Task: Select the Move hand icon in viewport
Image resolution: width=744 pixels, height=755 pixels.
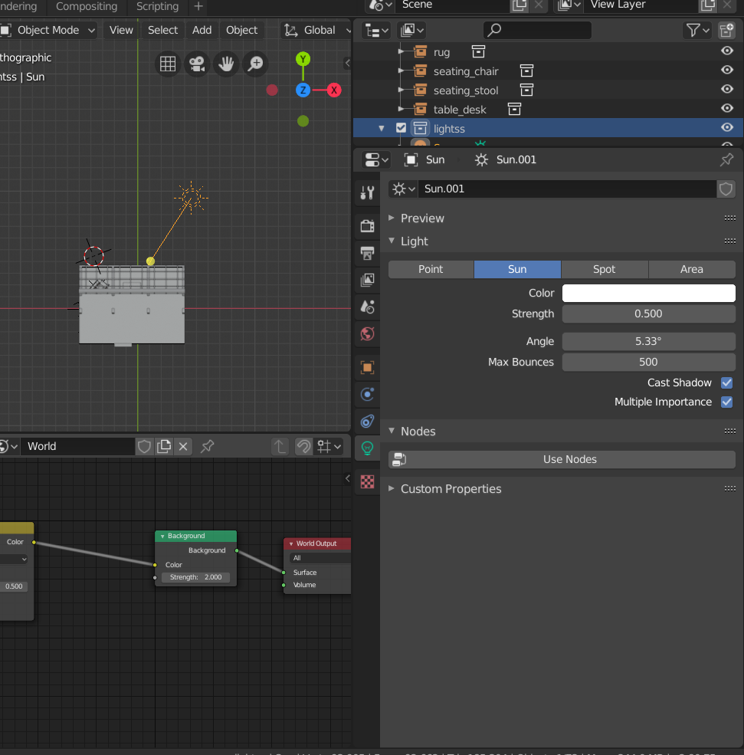Action: [226, 64]
